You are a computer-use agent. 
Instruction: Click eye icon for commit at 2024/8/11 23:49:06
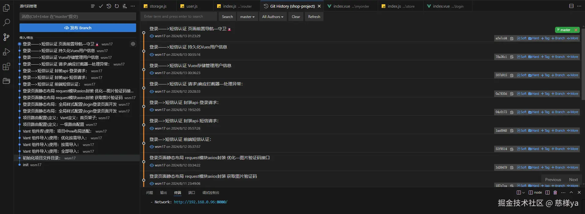tap(152, 184)
